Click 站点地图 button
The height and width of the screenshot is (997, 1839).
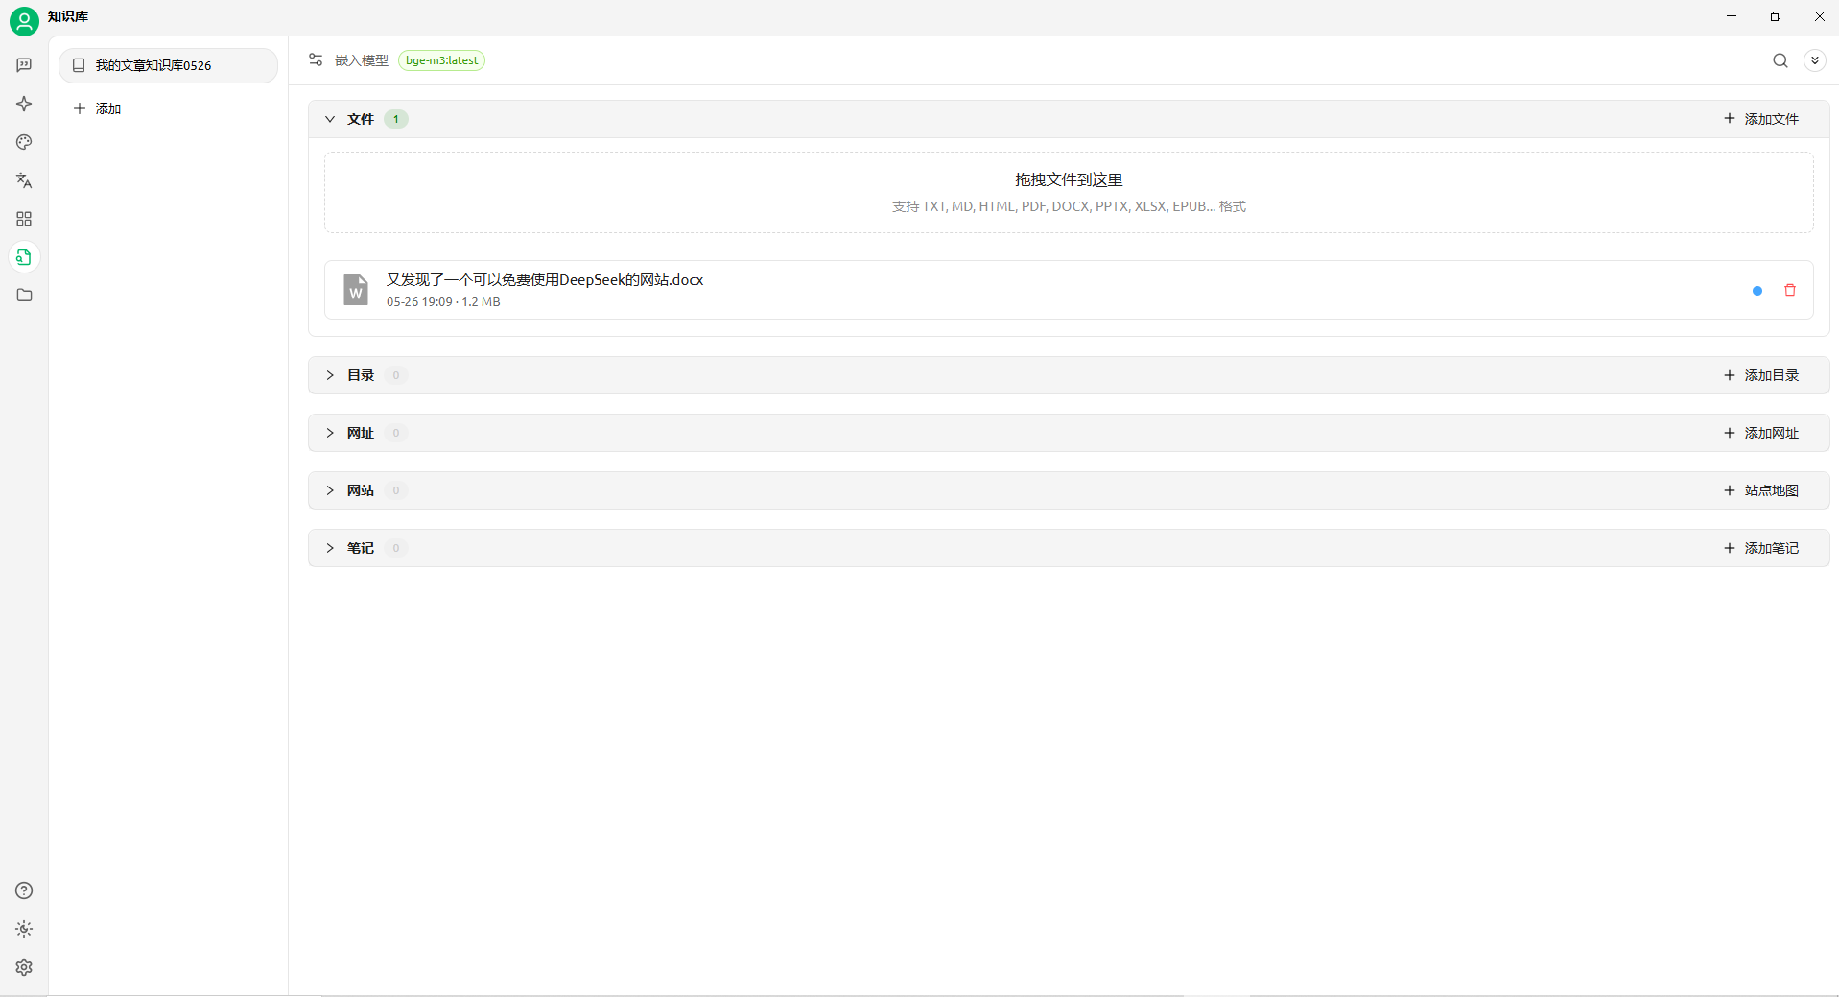[1761, 490]
